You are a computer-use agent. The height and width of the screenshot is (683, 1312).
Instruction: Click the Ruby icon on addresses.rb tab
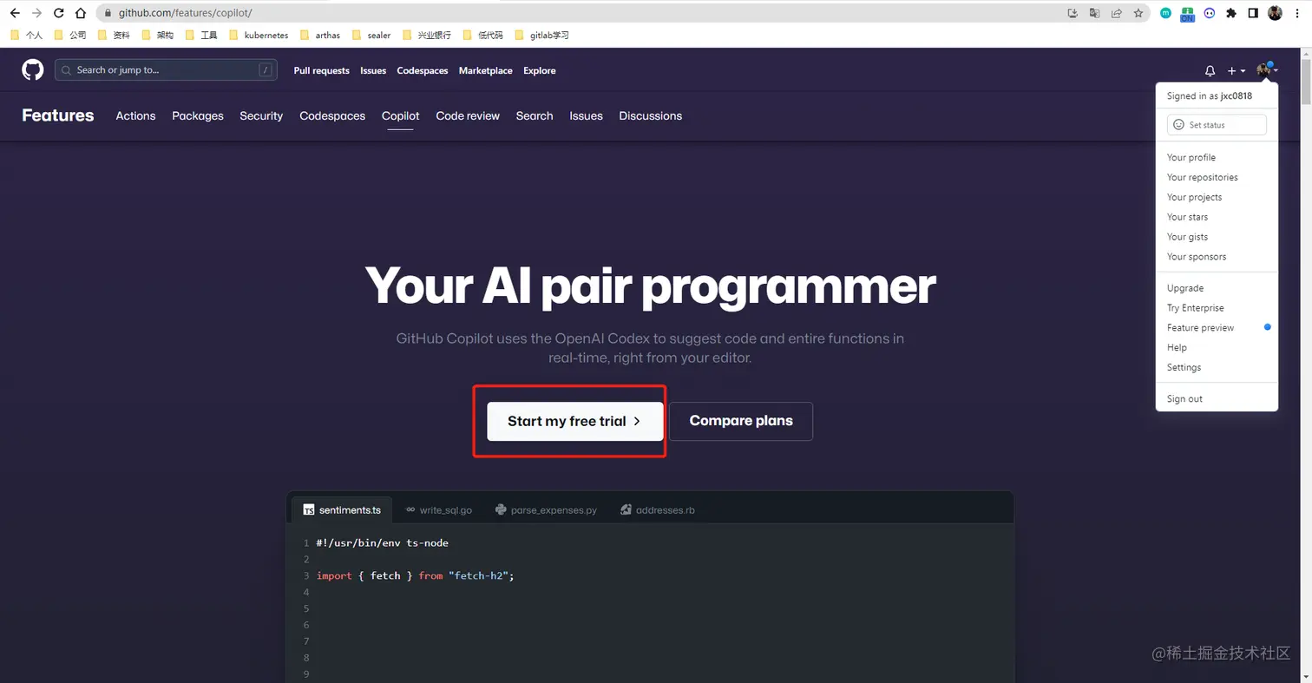pyautogui.click(x=626, y=510)
